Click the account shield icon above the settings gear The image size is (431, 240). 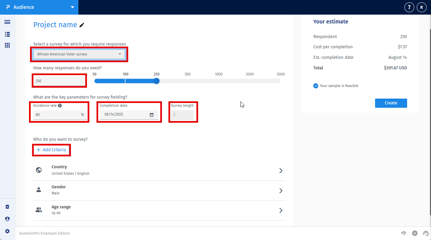(7, 219)
